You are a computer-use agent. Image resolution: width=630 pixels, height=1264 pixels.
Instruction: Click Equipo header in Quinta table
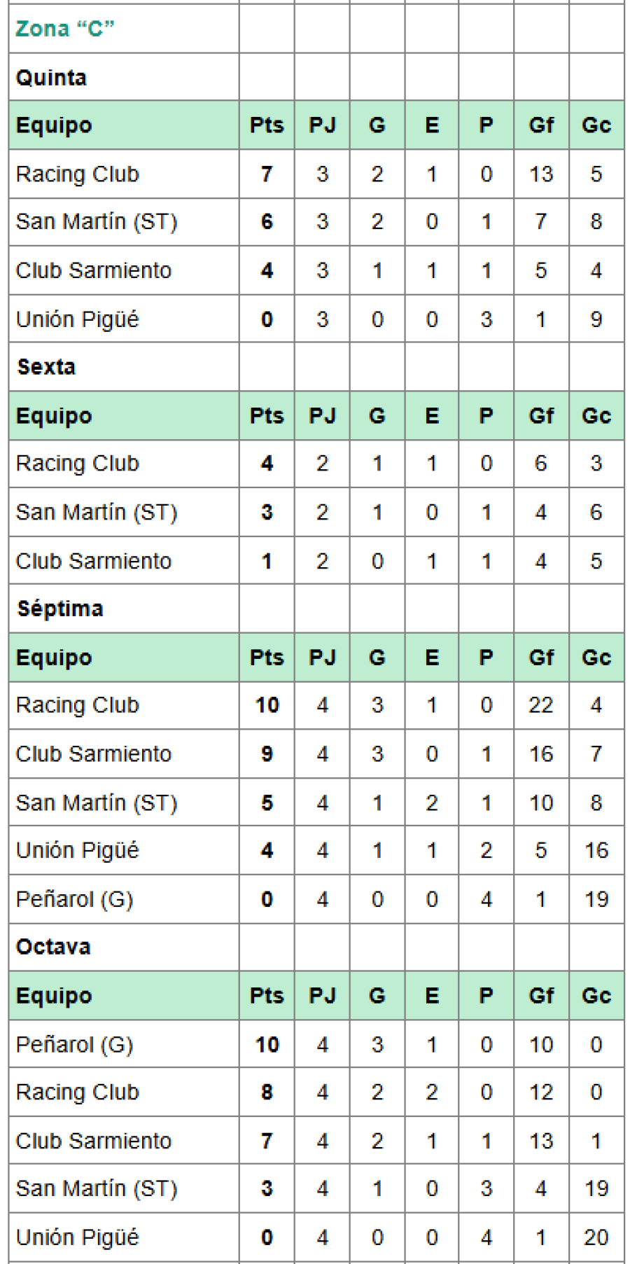click(54, 125)
